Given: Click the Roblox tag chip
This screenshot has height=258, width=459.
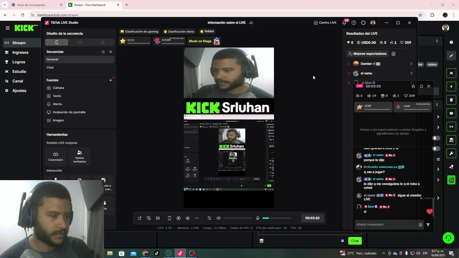Looking at the screenshot, I should (207, 32).
